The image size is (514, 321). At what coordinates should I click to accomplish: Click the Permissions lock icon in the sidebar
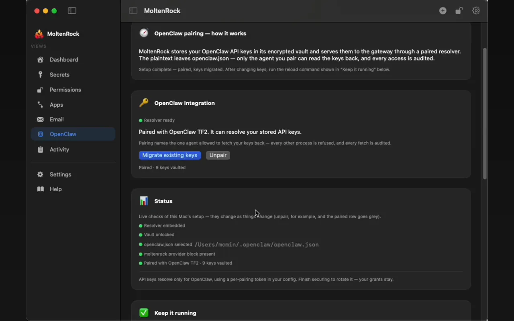[40, 90]
